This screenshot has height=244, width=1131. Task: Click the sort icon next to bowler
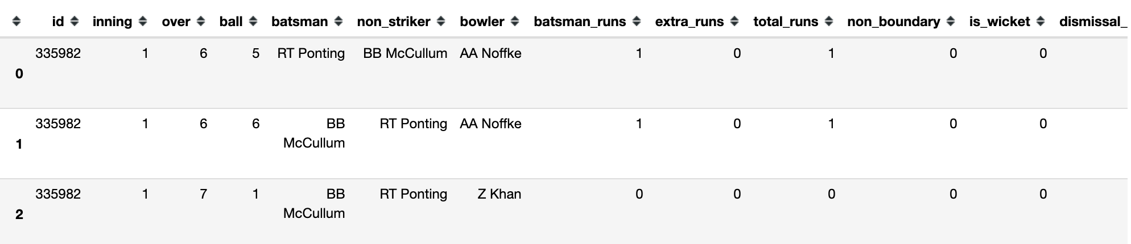point(515,22)
